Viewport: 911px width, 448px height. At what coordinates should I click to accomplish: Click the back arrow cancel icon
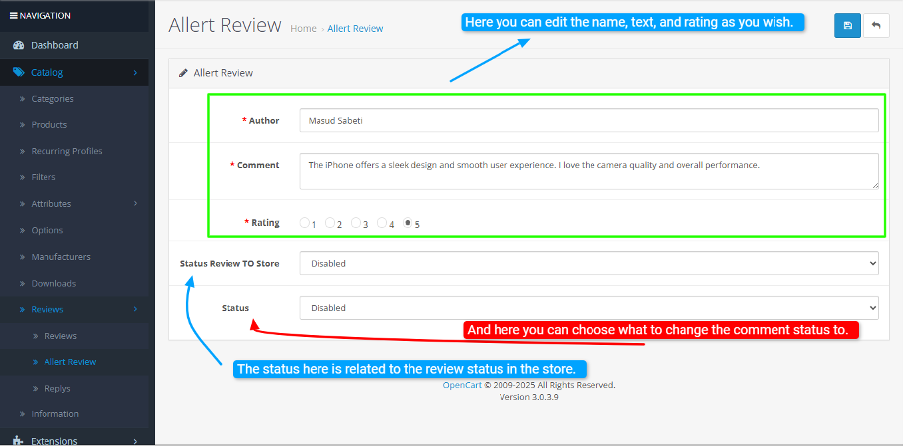[x=876, y=26]
